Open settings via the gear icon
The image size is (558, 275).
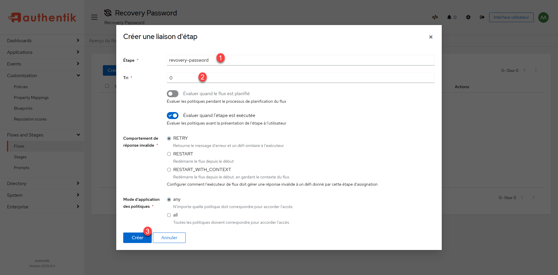[x=468, y=17]
